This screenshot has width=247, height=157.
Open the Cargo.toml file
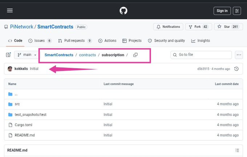(24, 125)
